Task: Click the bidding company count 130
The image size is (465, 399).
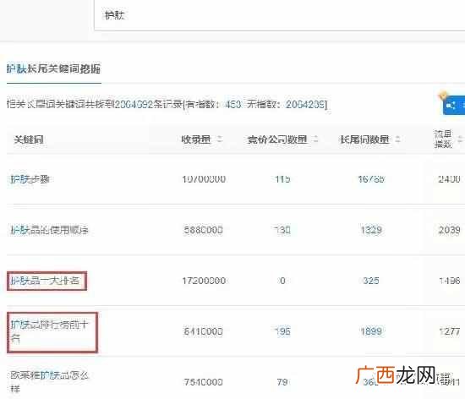Action: pos(282,230)
